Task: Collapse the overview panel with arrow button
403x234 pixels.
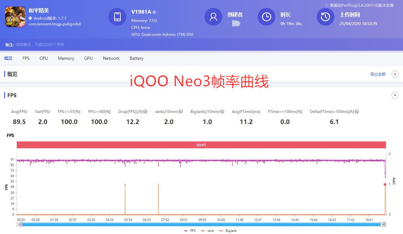Action: [x=395, y=74]
